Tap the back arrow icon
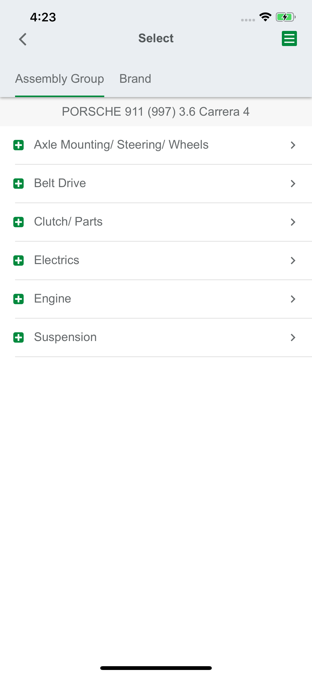312x676 pixels. (x=23, y=39)
